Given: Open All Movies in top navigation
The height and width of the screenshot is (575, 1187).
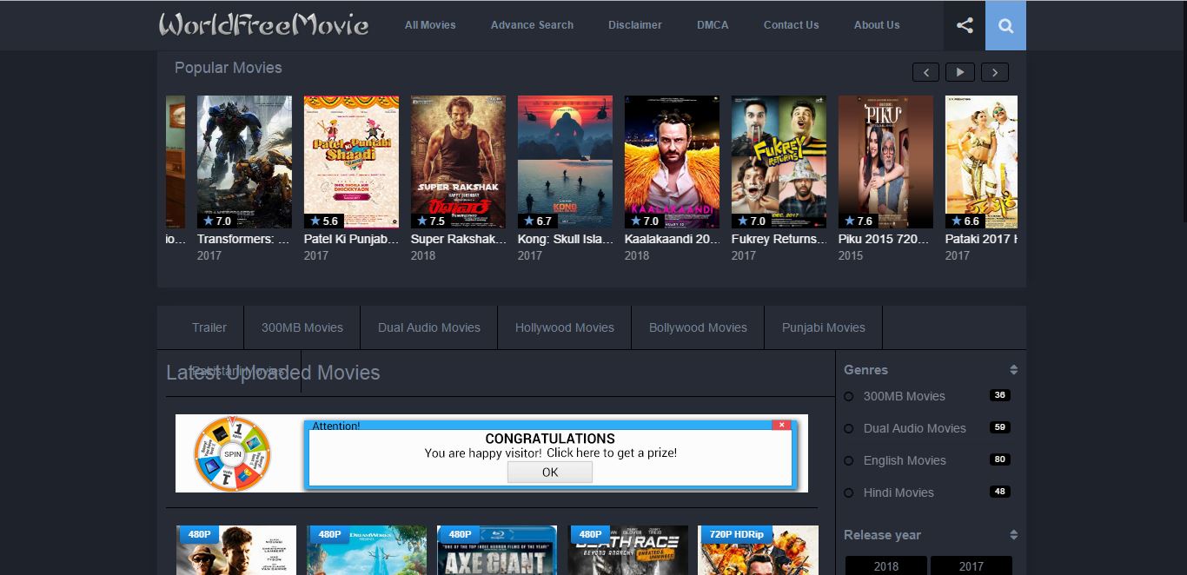Looking at the screenshot, I should pos(430,25).
